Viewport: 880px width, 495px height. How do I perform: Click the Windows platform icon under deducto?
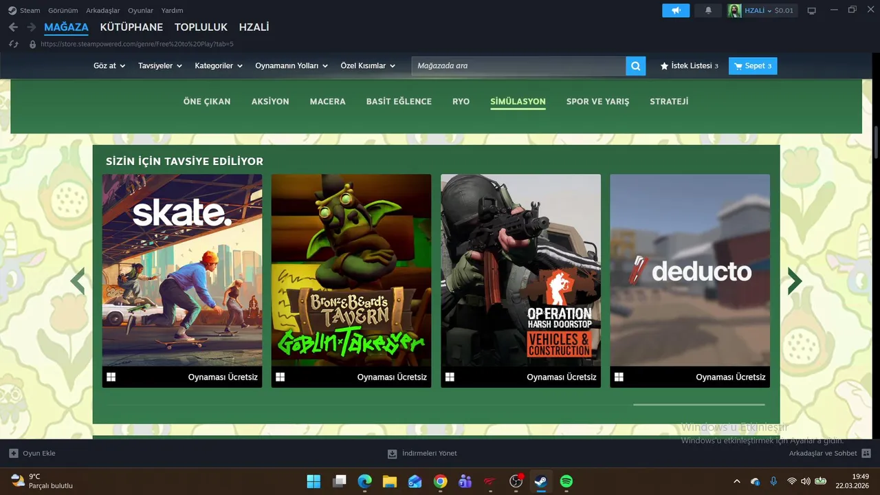[619, 377]
